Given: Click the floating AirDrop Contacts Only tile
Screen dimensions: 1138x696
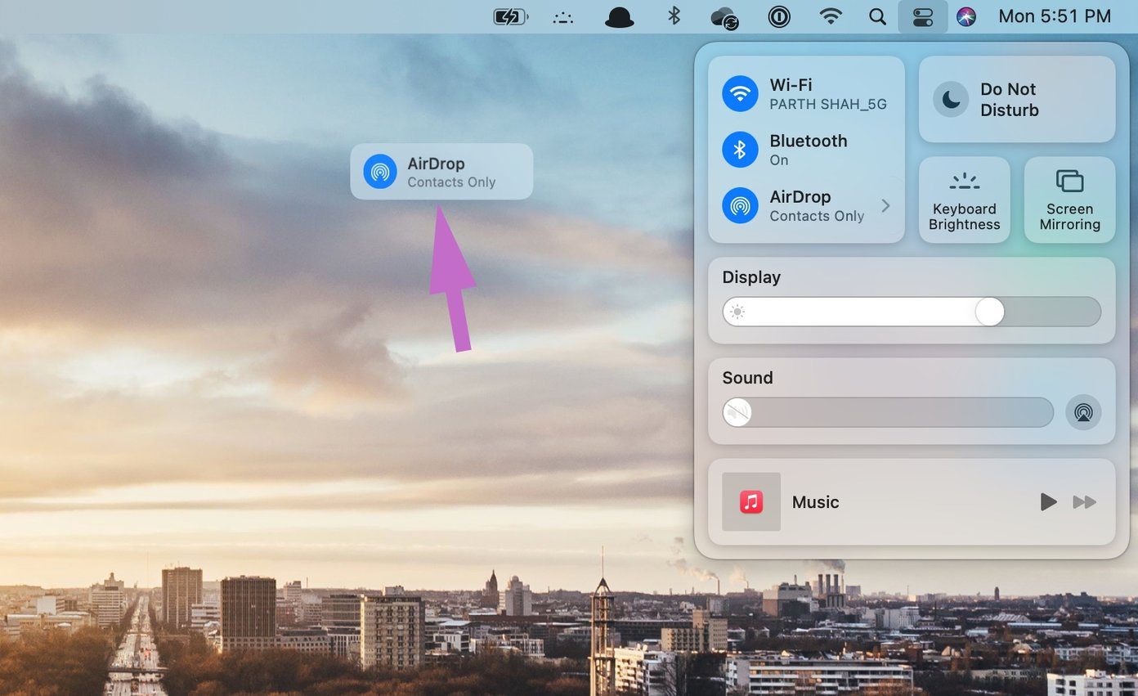Looking at the screenshot, I should pos(441,172).
